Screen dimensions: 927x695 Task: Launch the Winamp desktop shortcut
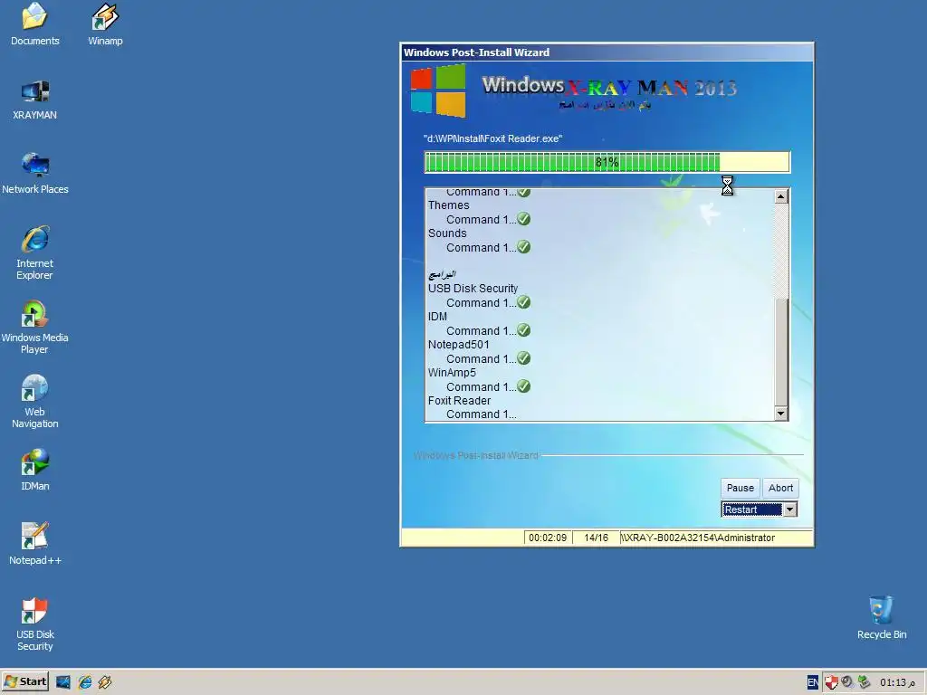[105, 24]
